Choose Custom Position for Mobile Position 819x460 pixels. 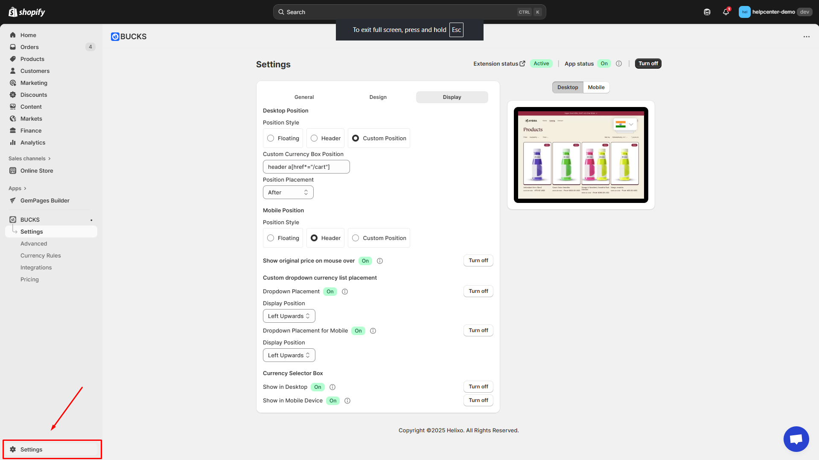[356, 238]
